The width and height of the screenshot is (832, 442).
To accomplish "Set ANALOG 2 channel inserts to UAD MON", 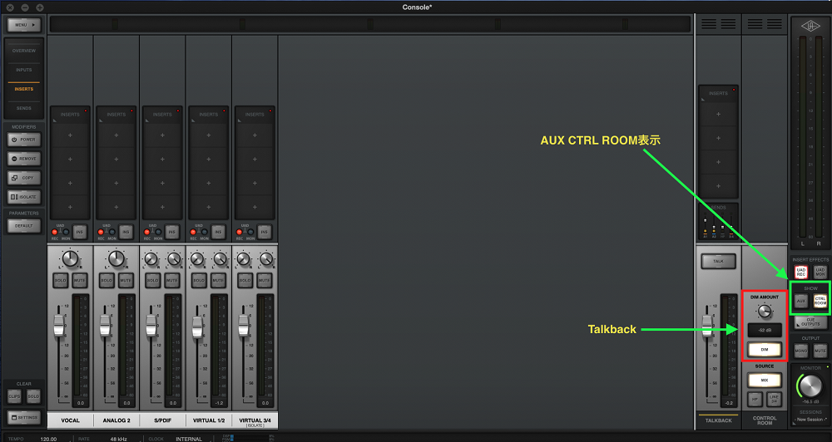I will (x=112, y=232).
